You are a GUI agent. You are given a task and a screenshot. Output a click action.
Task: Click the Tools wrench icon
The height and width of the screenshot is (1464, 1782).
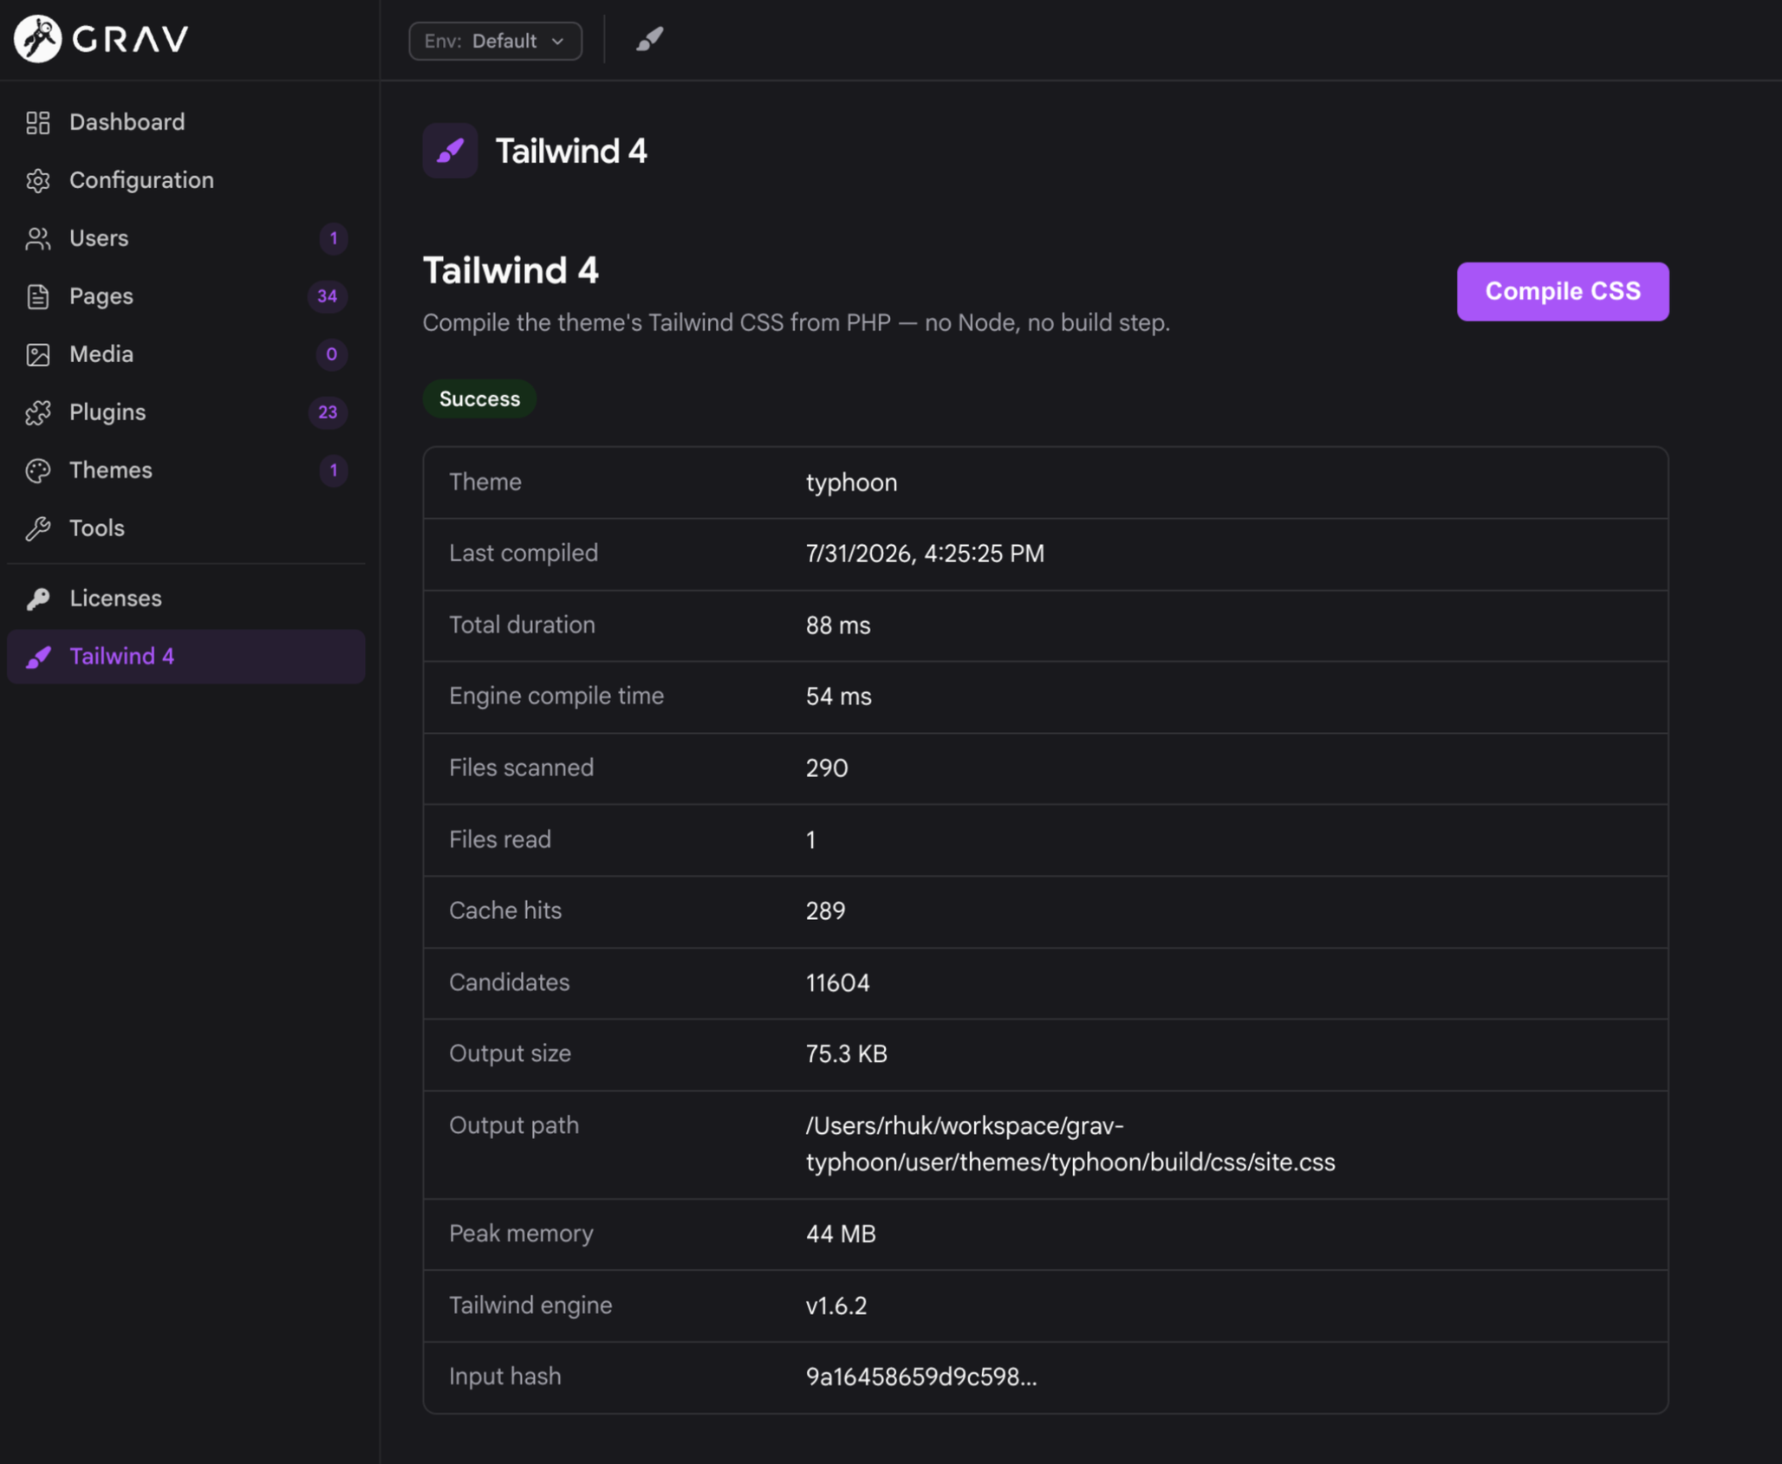[x=38, y=528]
